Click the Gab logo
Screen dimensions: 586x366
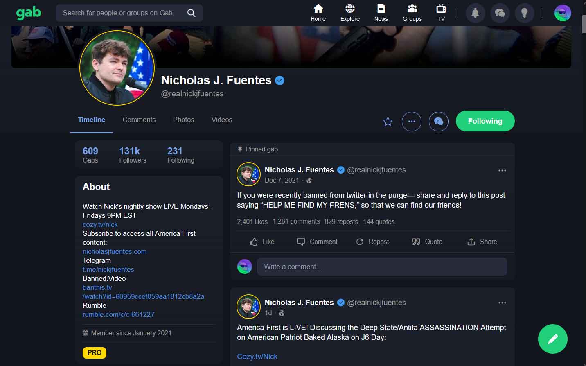coord(29,13)
